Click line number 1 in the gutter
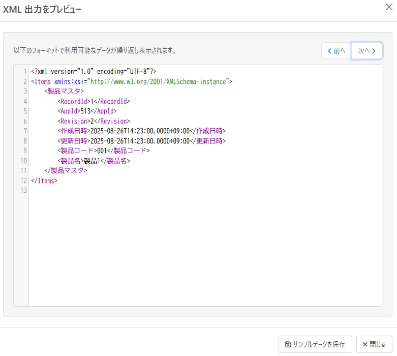The image size is (397, 356). (25, 71)
